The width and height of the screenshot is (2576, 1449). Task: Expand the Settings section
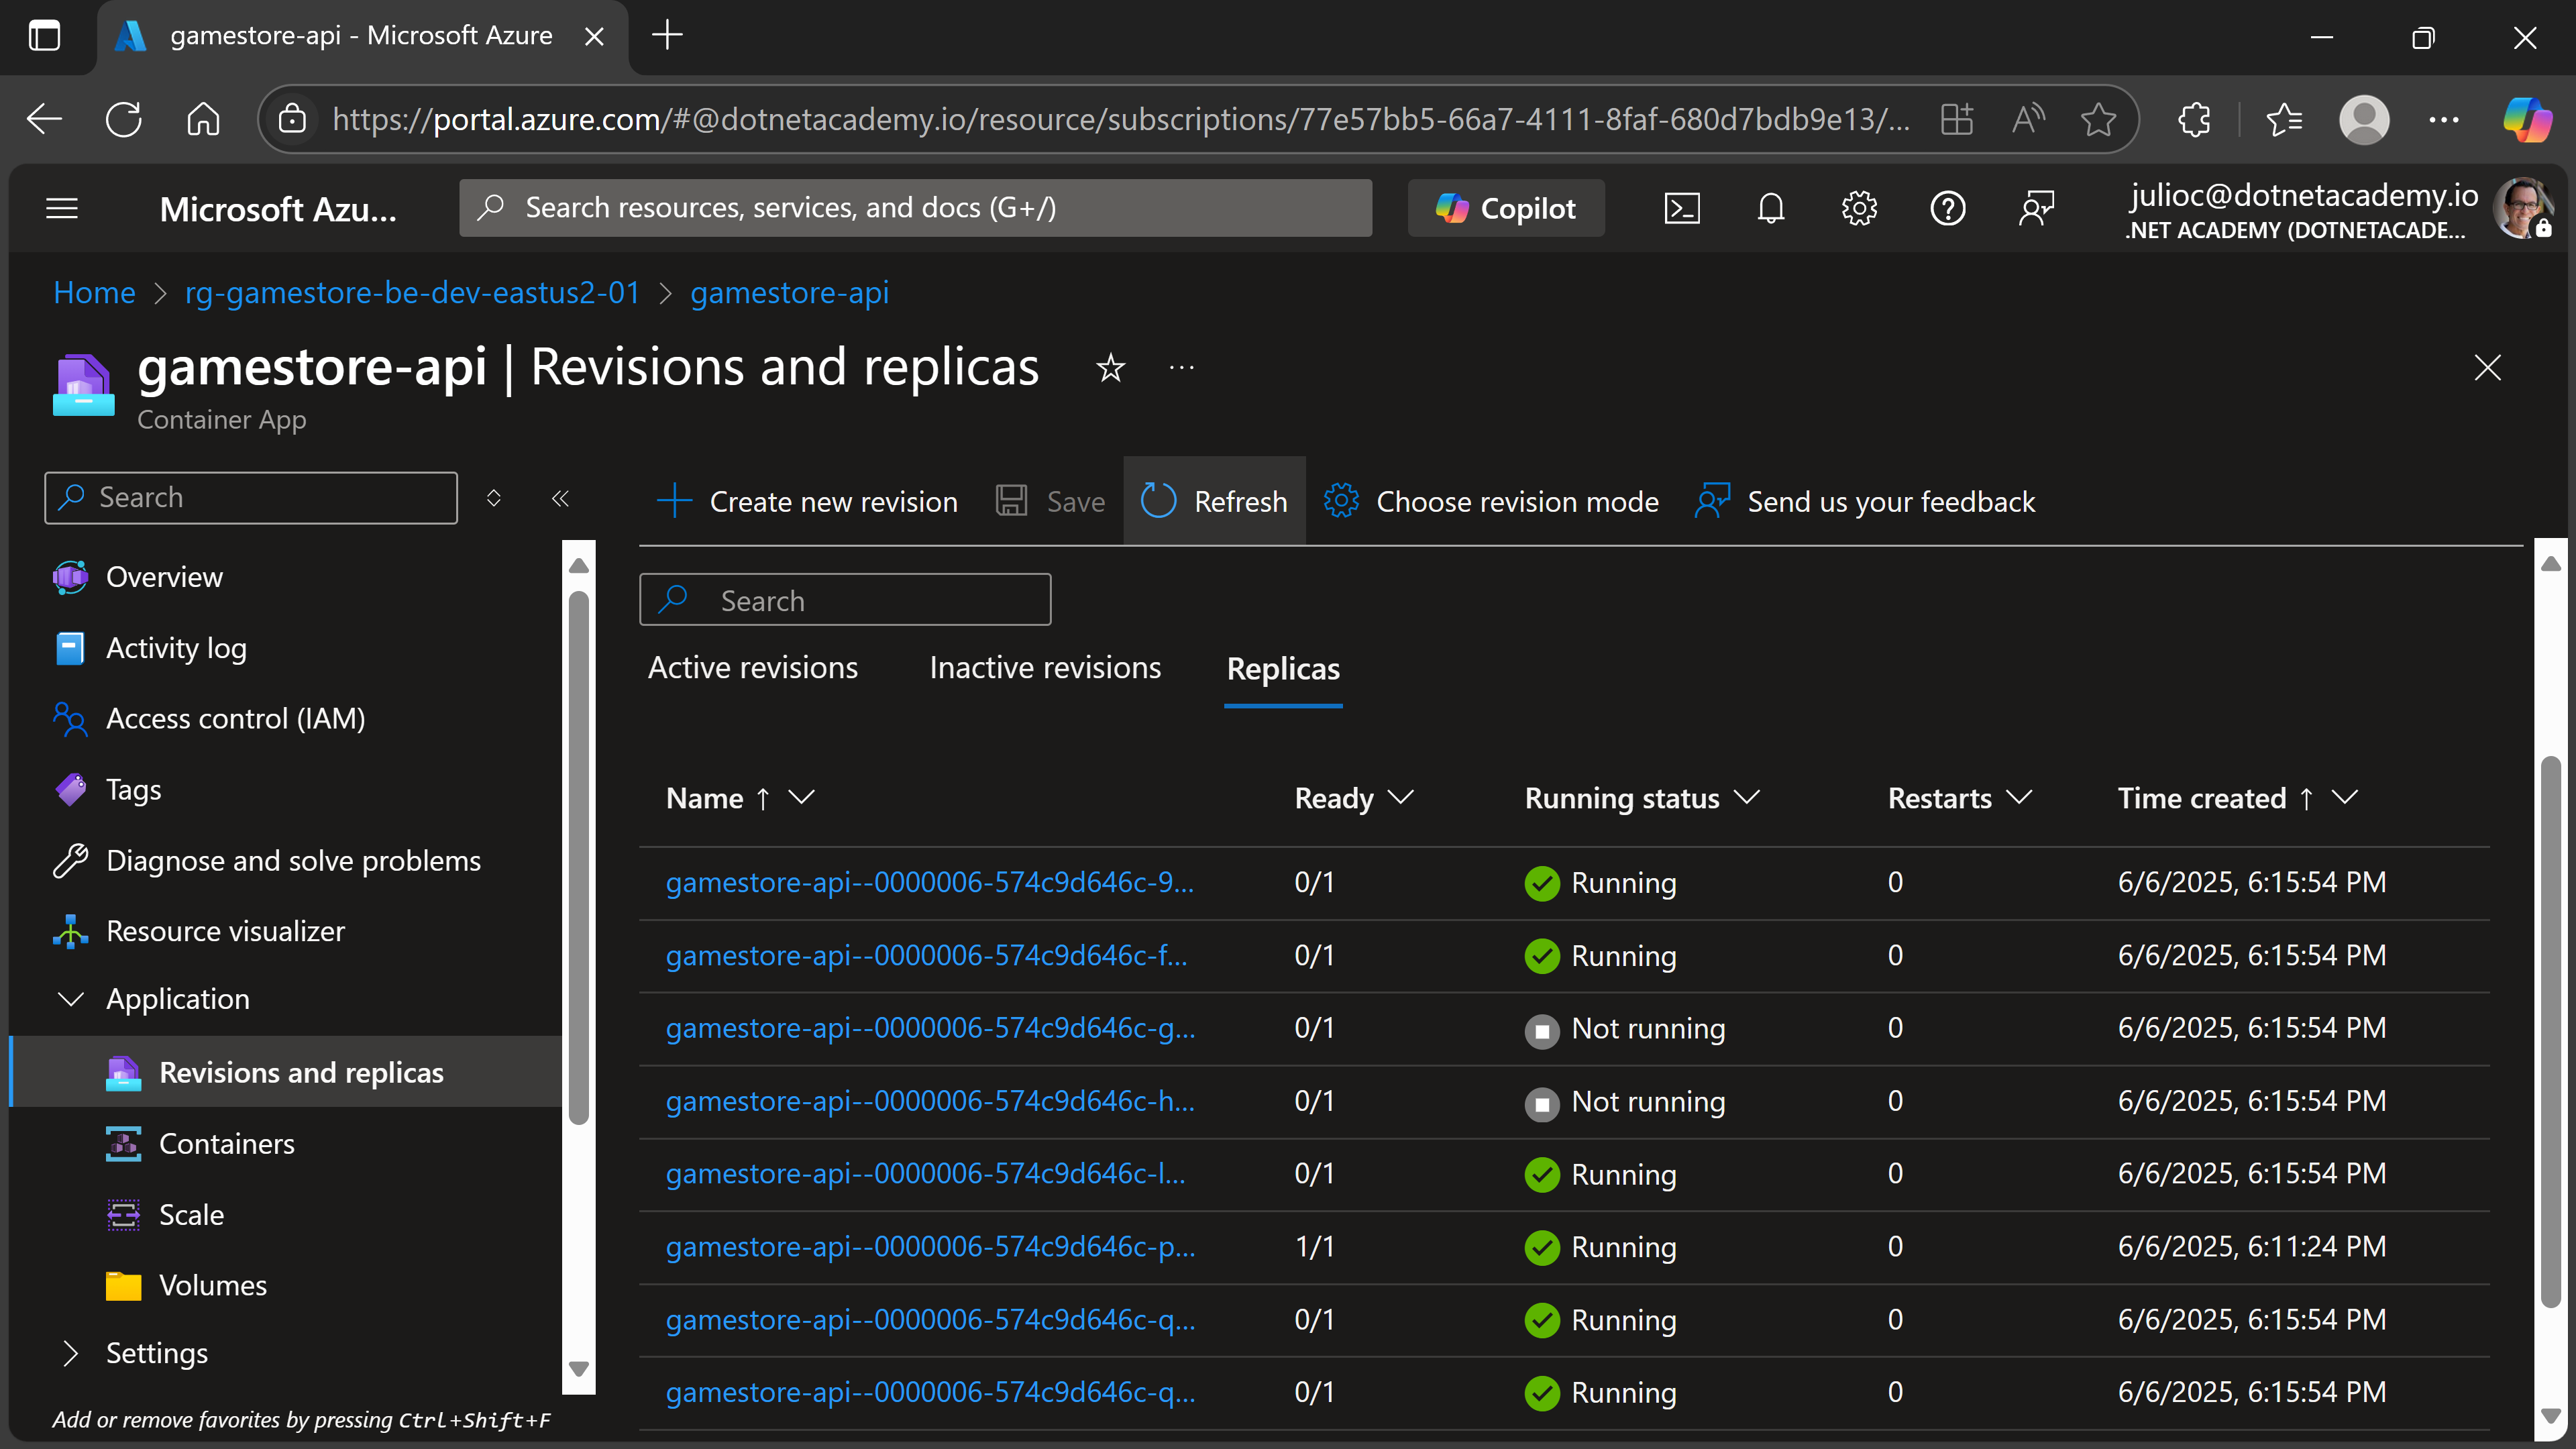point(71,1353)
